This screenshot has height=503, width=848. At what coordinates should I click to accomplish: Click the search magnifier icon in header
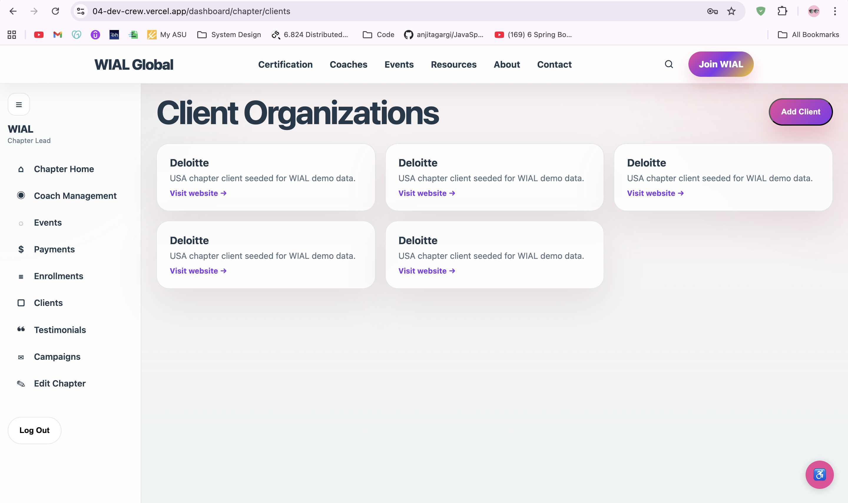pos(669,64)
